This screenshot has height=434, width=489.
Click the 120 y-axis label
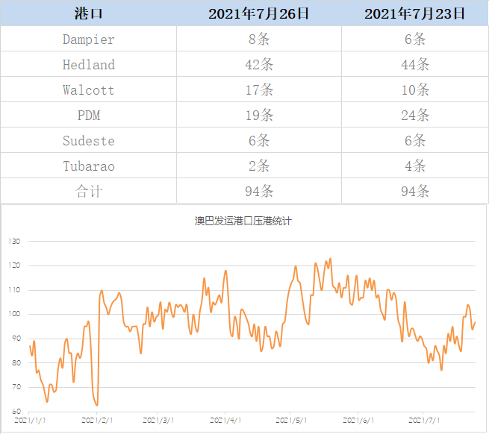(x=14, y=265)
